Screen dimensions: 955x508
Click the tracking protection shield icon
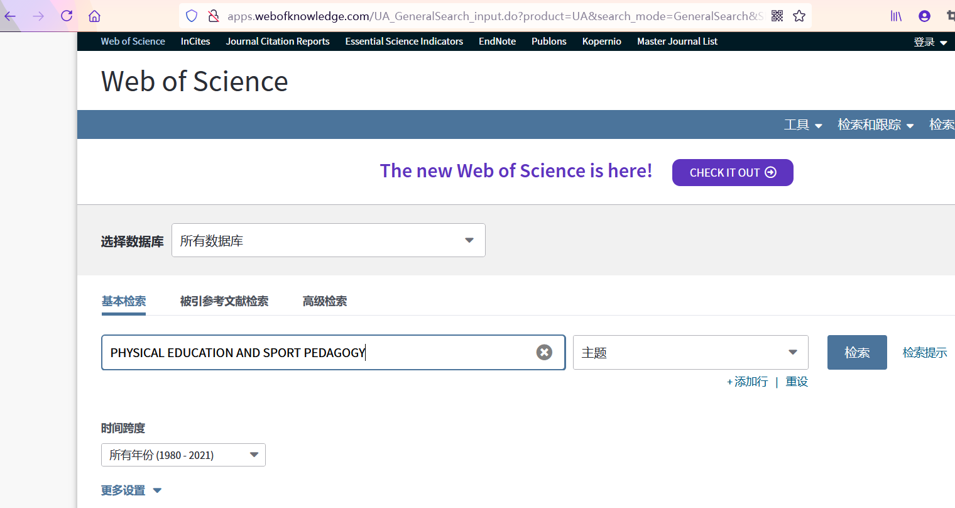click(x=191, y=16)
